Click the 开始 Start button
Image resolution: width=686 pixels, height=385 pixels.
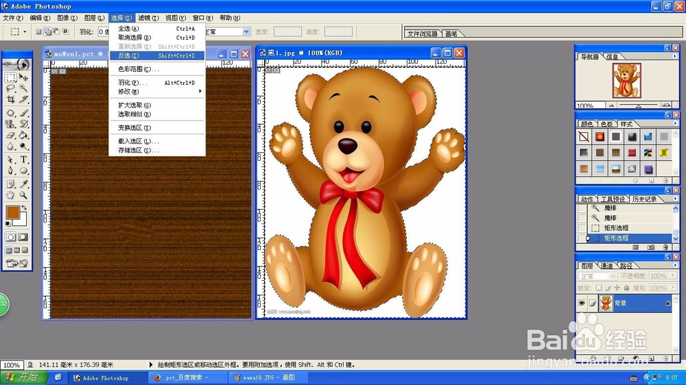point(24,377)
